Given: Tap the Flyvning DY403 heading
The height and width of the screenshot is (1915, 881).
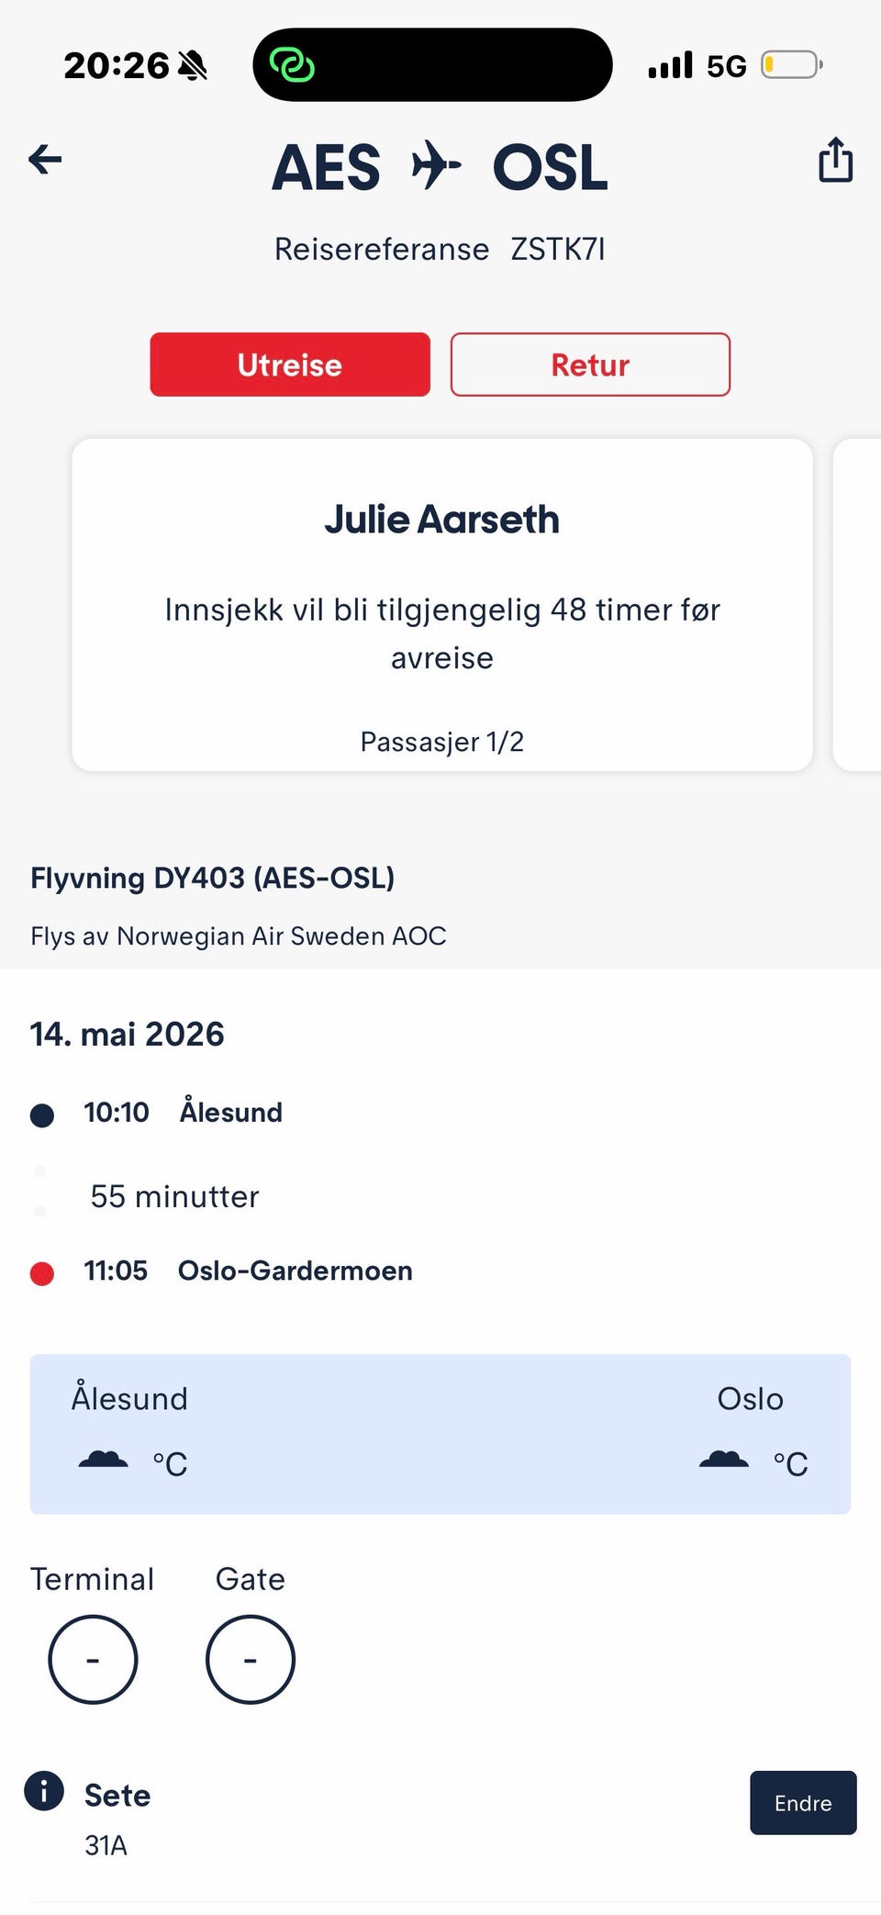Looking at the screenshot, I should (x=213, y=878).
